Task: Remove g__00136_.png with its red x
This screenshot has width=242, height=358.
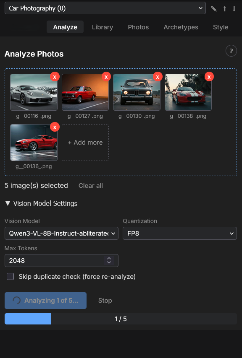Action: [55, 127]
